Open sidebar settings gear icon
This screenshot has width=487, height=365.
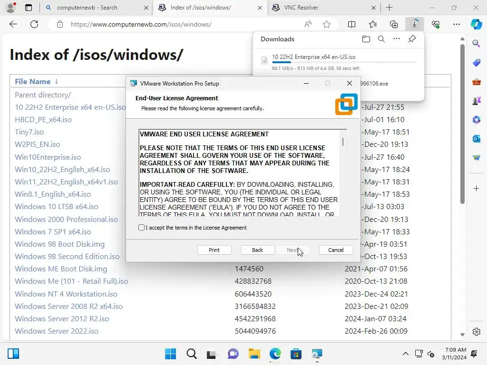pyautogui.click(x=476, y=331)
